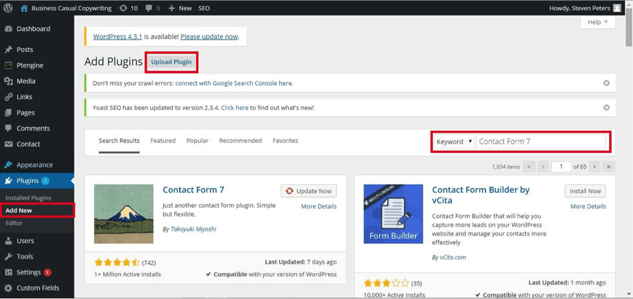Screen dimensions: 633x299
Task: Go to previous results page
Action: tap(543, 166)
